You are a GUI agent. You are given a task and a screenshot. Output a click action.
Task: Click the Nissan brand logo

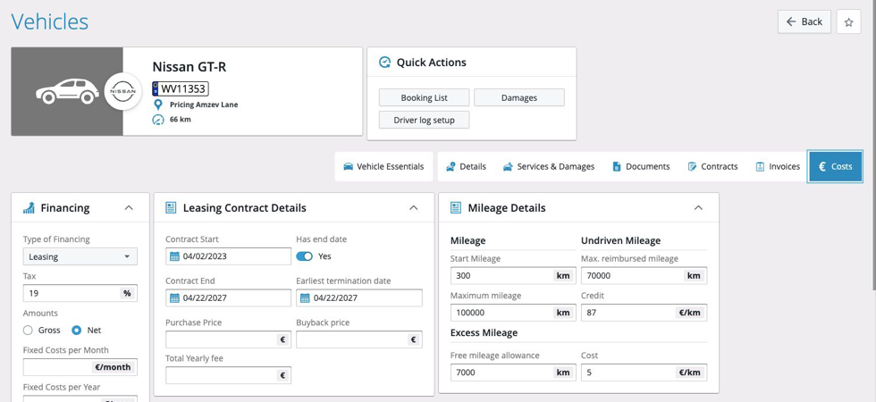click(123, 91)
